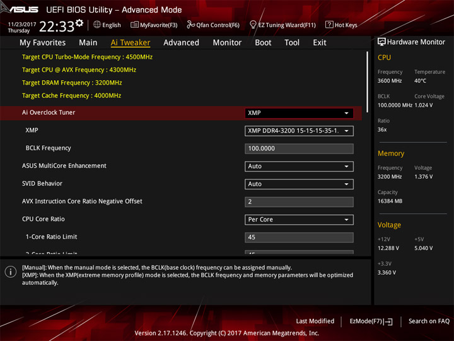Select the Ai Tweaker tab
454x341 pixels.
click(131, 43)
